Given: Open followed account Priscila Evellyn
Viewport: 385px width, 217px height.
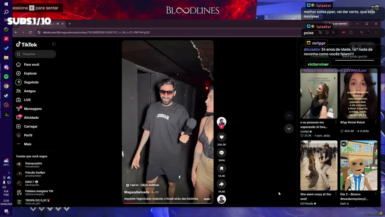Looking at the screenshot, I should tap(35, 174).
